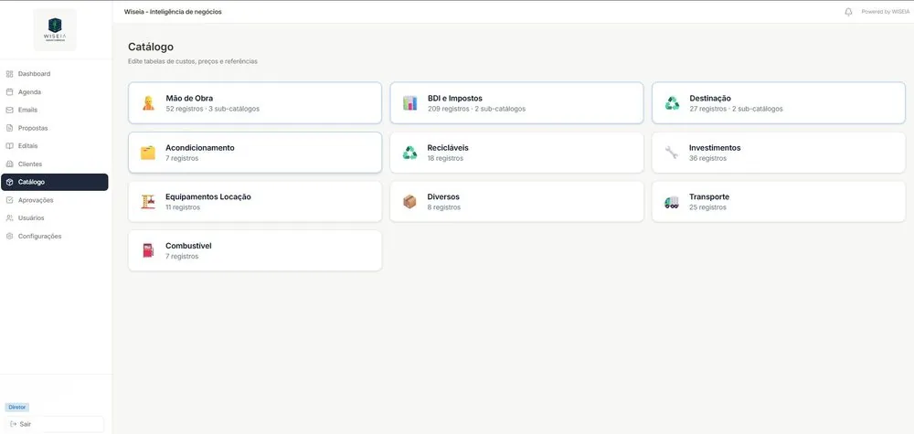The image size is (914, 434).
Task: Click '18 registros' under Recicláveis
Action: click(445, 158)
